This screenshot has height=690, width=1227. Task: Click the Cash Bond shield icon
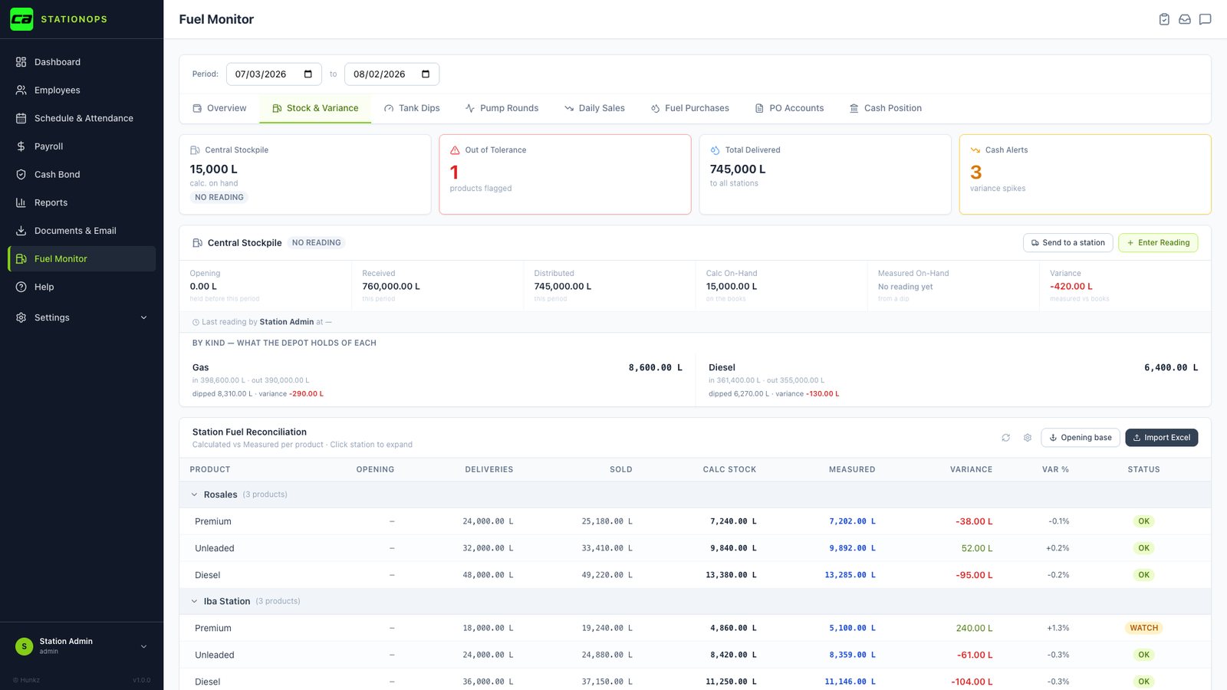21,175
